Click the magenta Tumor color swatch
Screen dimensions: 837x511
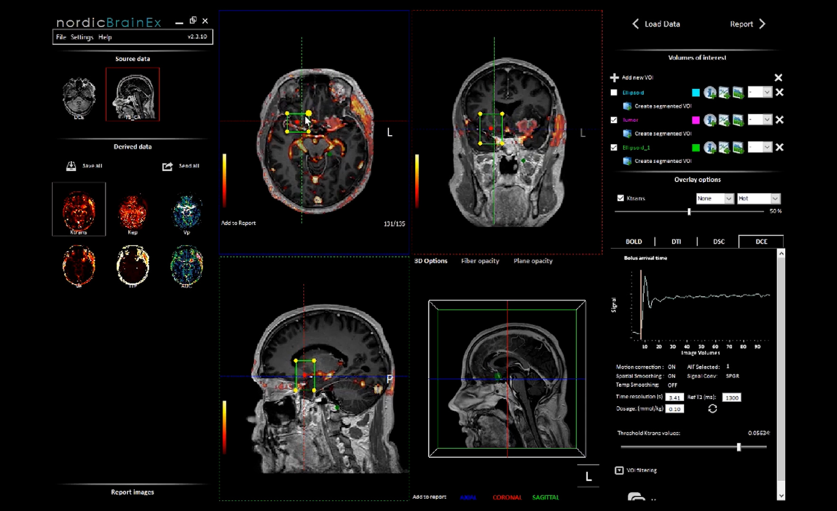[x=696, y=120]
